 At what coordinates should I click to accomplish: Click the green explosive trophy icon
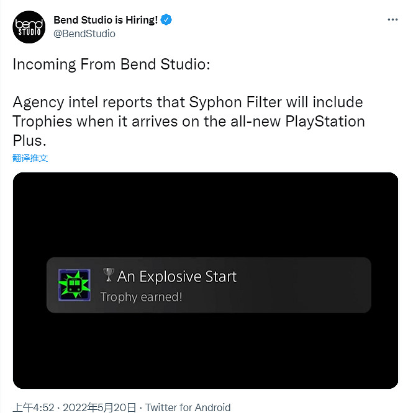click(x=75, y=285)
